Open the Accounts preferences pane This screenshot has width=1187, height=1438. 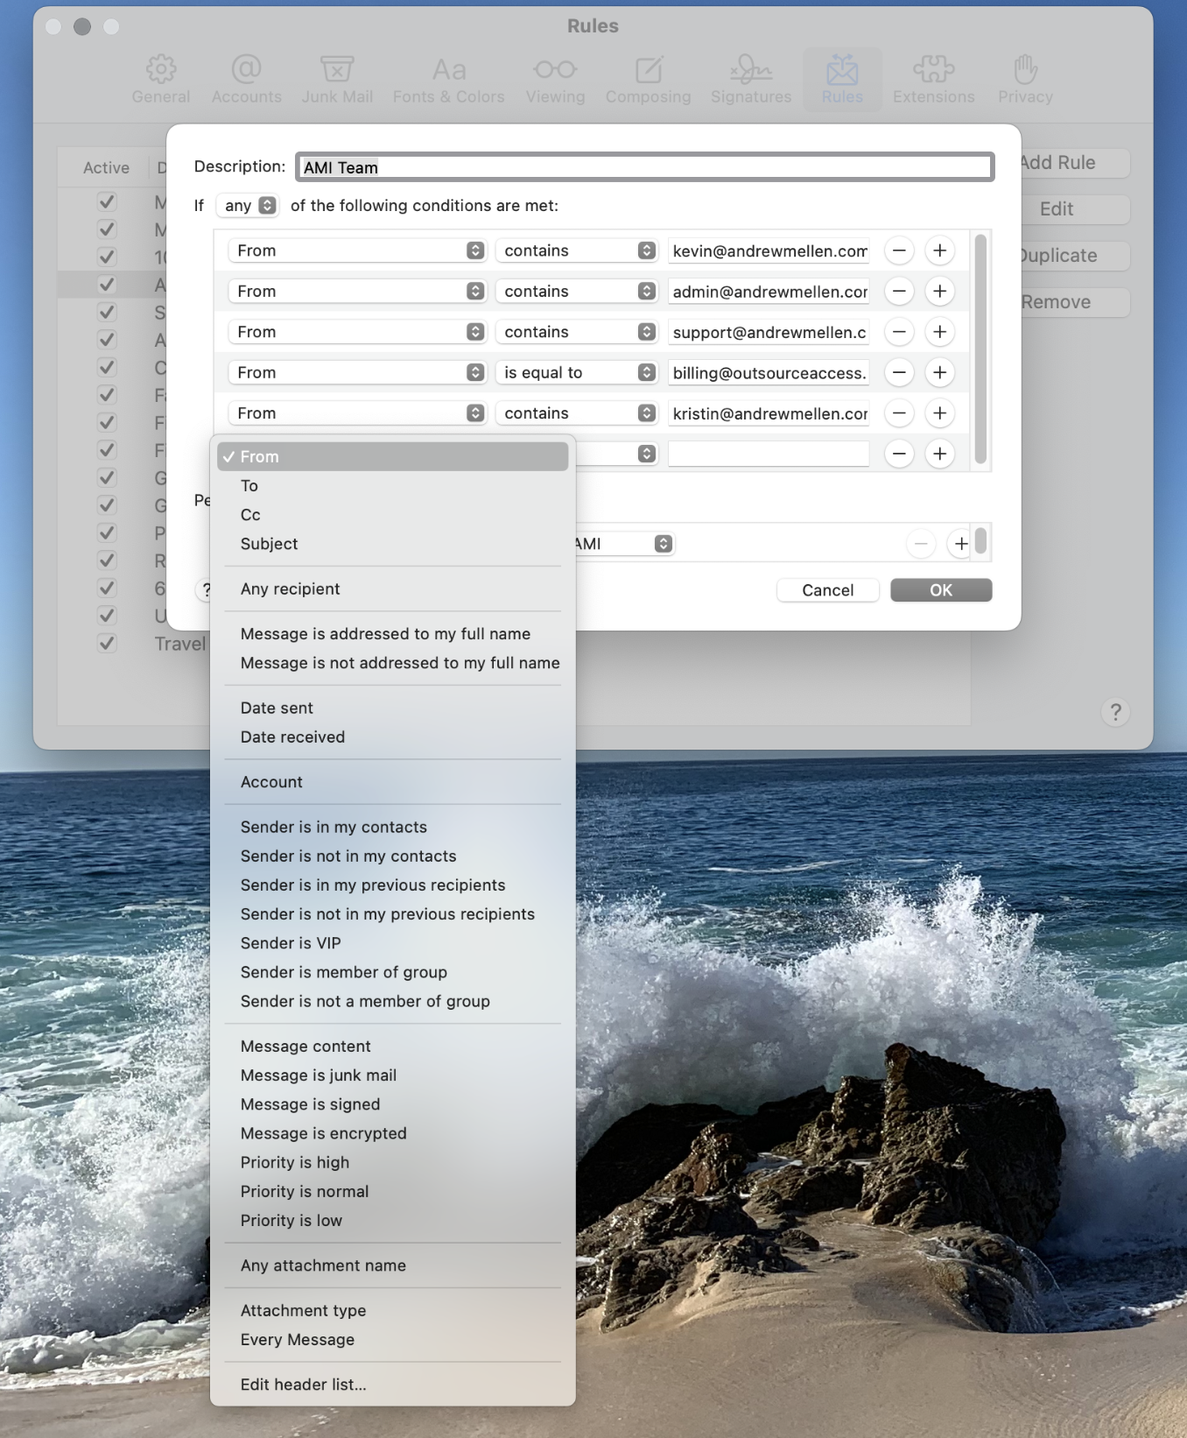click(246, 79)
